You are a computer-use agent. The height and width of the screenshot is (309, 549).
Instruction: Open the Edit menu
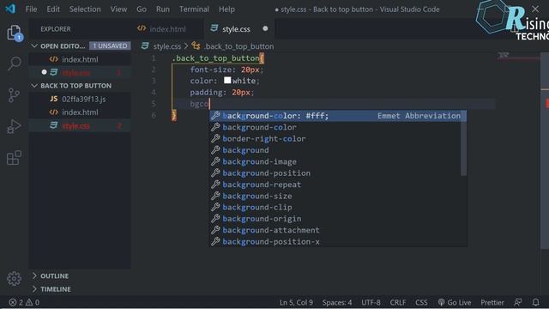click(53, 9)
